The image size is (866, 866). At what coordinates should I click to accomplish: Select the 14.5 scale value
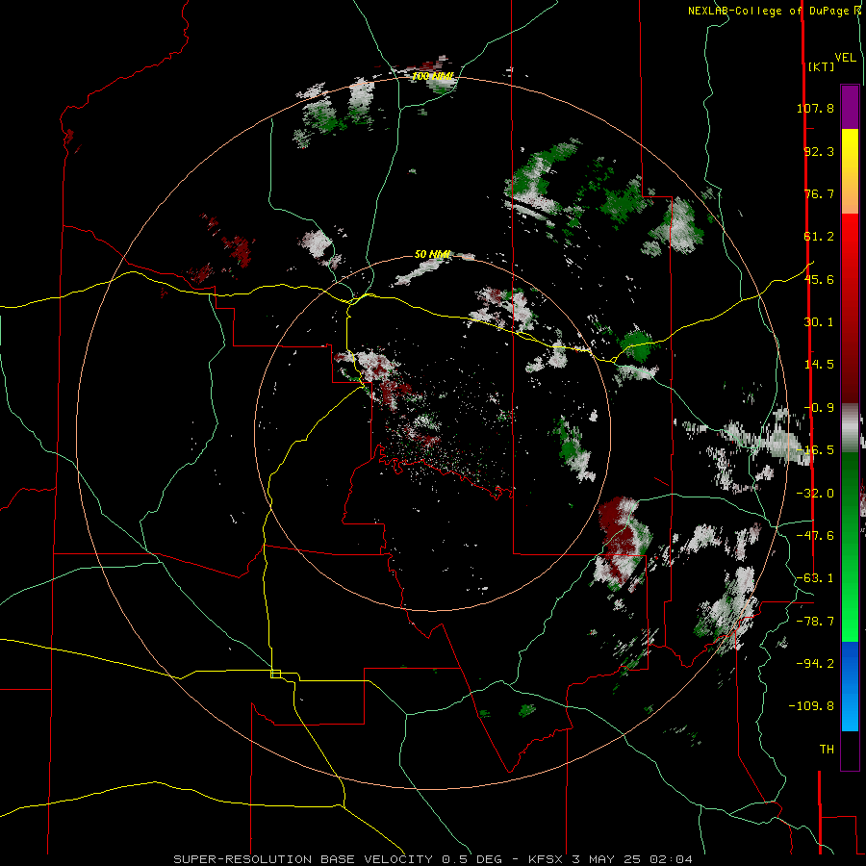(x=819, y=365)
